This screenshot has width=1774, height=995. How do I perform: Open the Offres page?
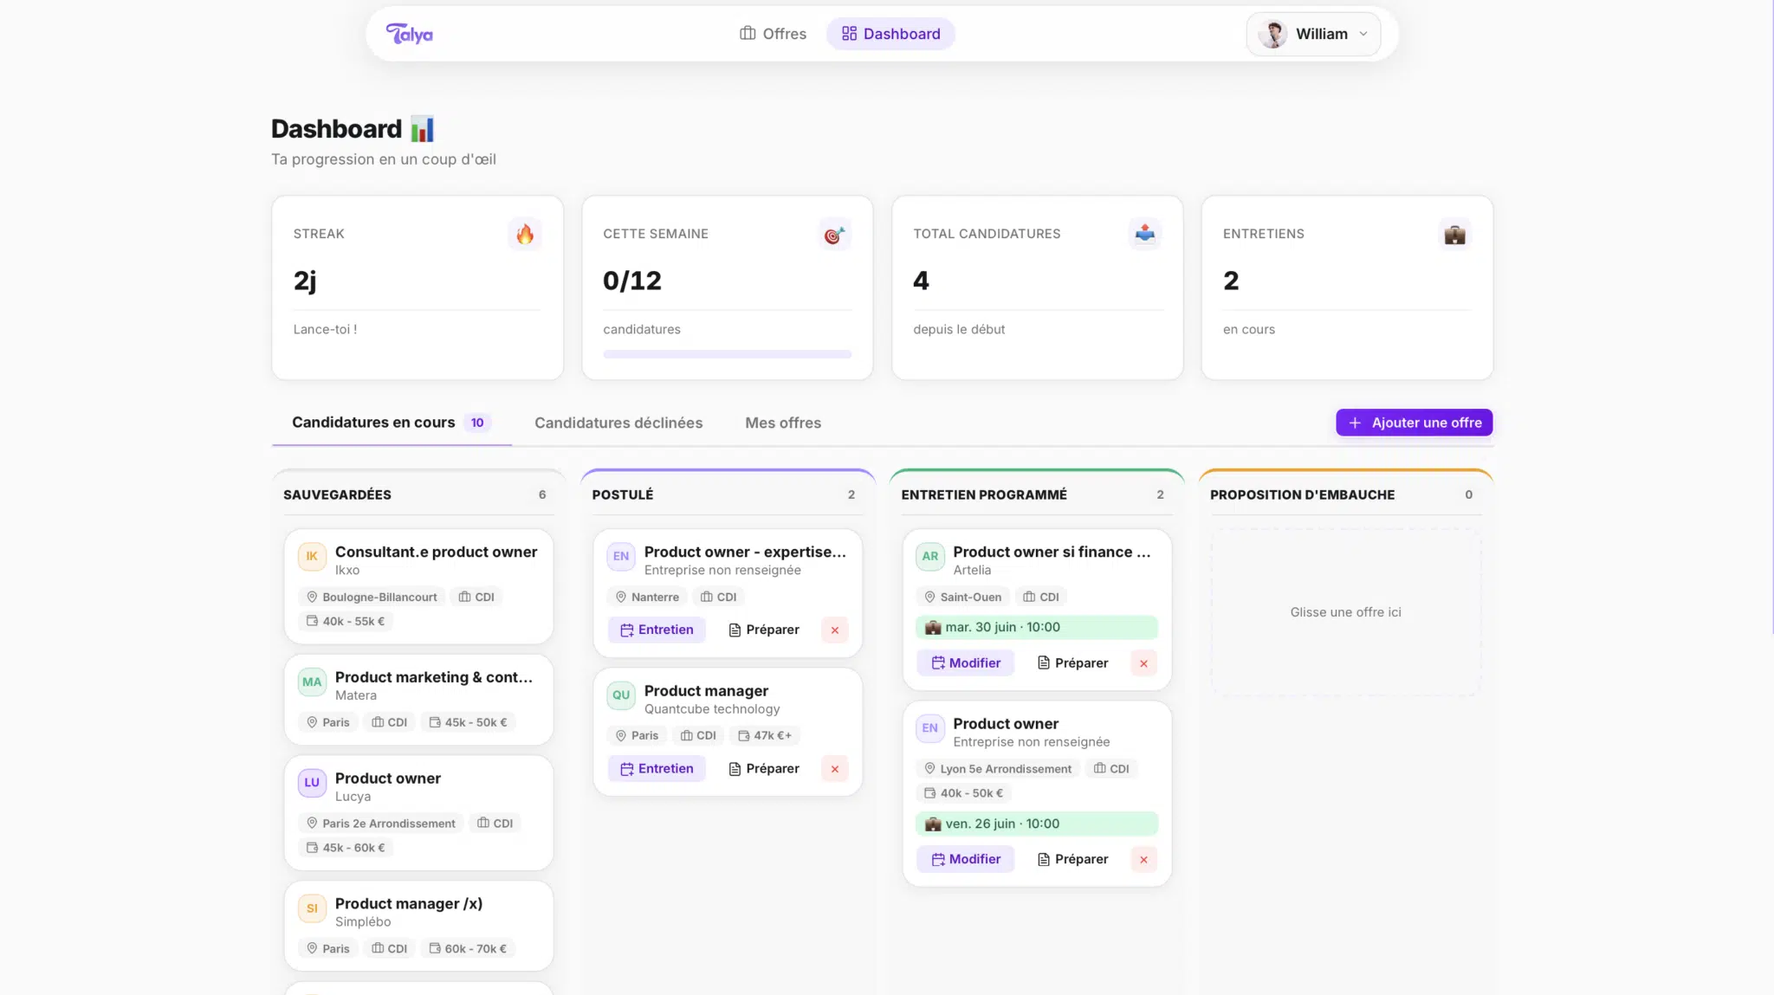click(773, 34)
